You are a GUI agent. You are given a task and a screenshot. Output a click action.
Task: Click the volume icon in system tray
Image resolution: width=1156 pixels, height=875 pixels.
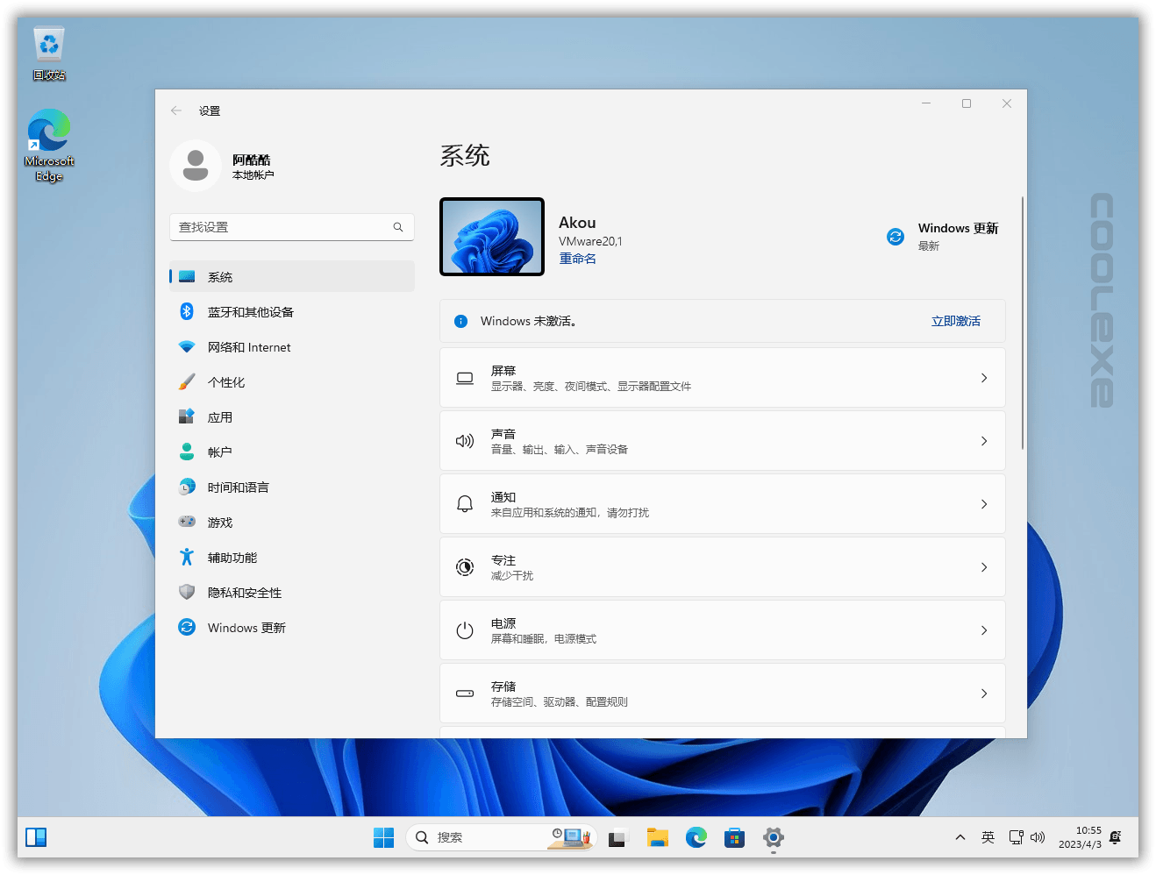pos(1038,837)
